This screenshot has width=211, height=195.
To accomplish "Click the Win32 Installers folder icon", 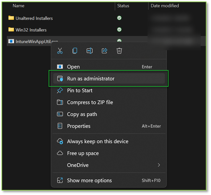I will pyautogui.click(x=11, y=30).
